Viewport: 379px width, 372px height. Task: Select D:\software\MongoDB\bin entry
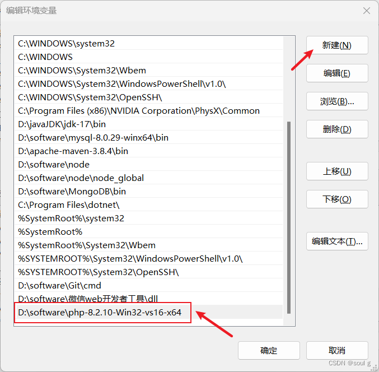tap(149, 191)
